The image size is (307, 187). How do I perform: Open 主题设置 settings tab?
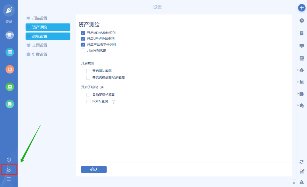coord(48,45)
